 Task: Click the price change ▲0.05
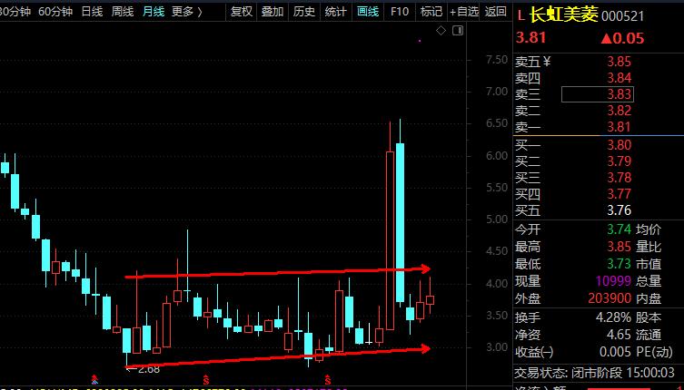click(622, 38)
